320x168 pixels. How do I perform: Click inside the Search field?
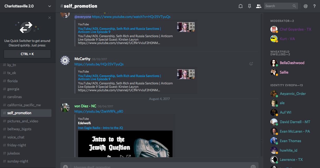[x=278, y=6]
